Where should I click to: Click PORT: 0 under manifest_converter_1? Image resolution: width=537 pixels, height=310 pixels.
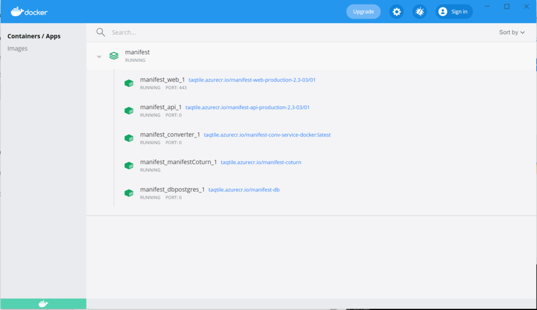coord(173,143)
